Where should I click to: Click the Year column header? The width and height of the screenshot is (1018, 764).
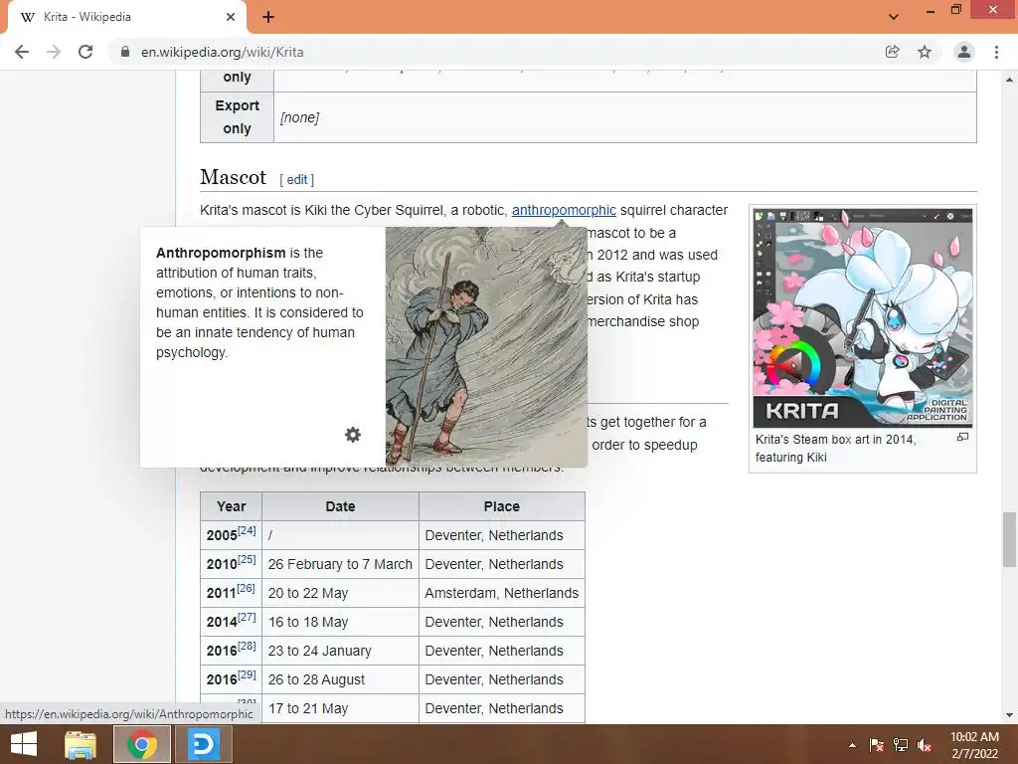pyautogui.click(x=231, y=506)
